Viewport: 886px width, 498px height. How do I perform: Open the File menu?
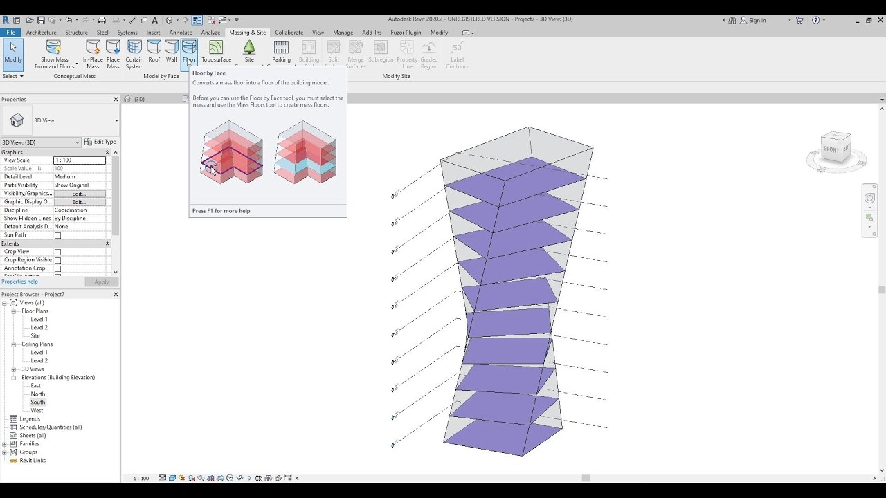pyautogui.click(x=10, y=33)
